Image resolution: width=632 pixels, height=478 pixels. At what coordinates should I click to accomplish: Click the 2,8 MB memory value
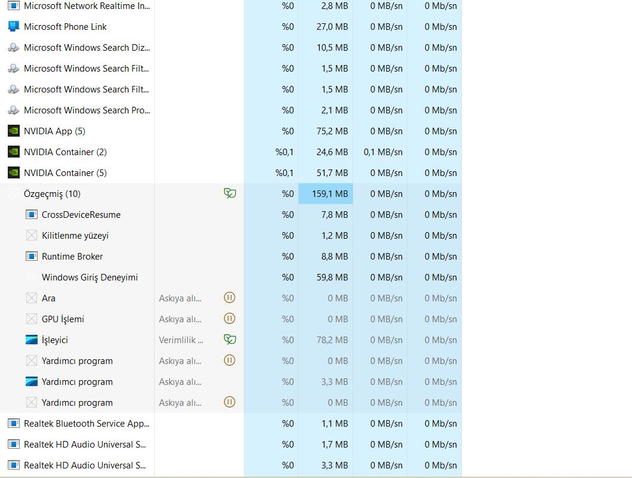coord(335,5)
